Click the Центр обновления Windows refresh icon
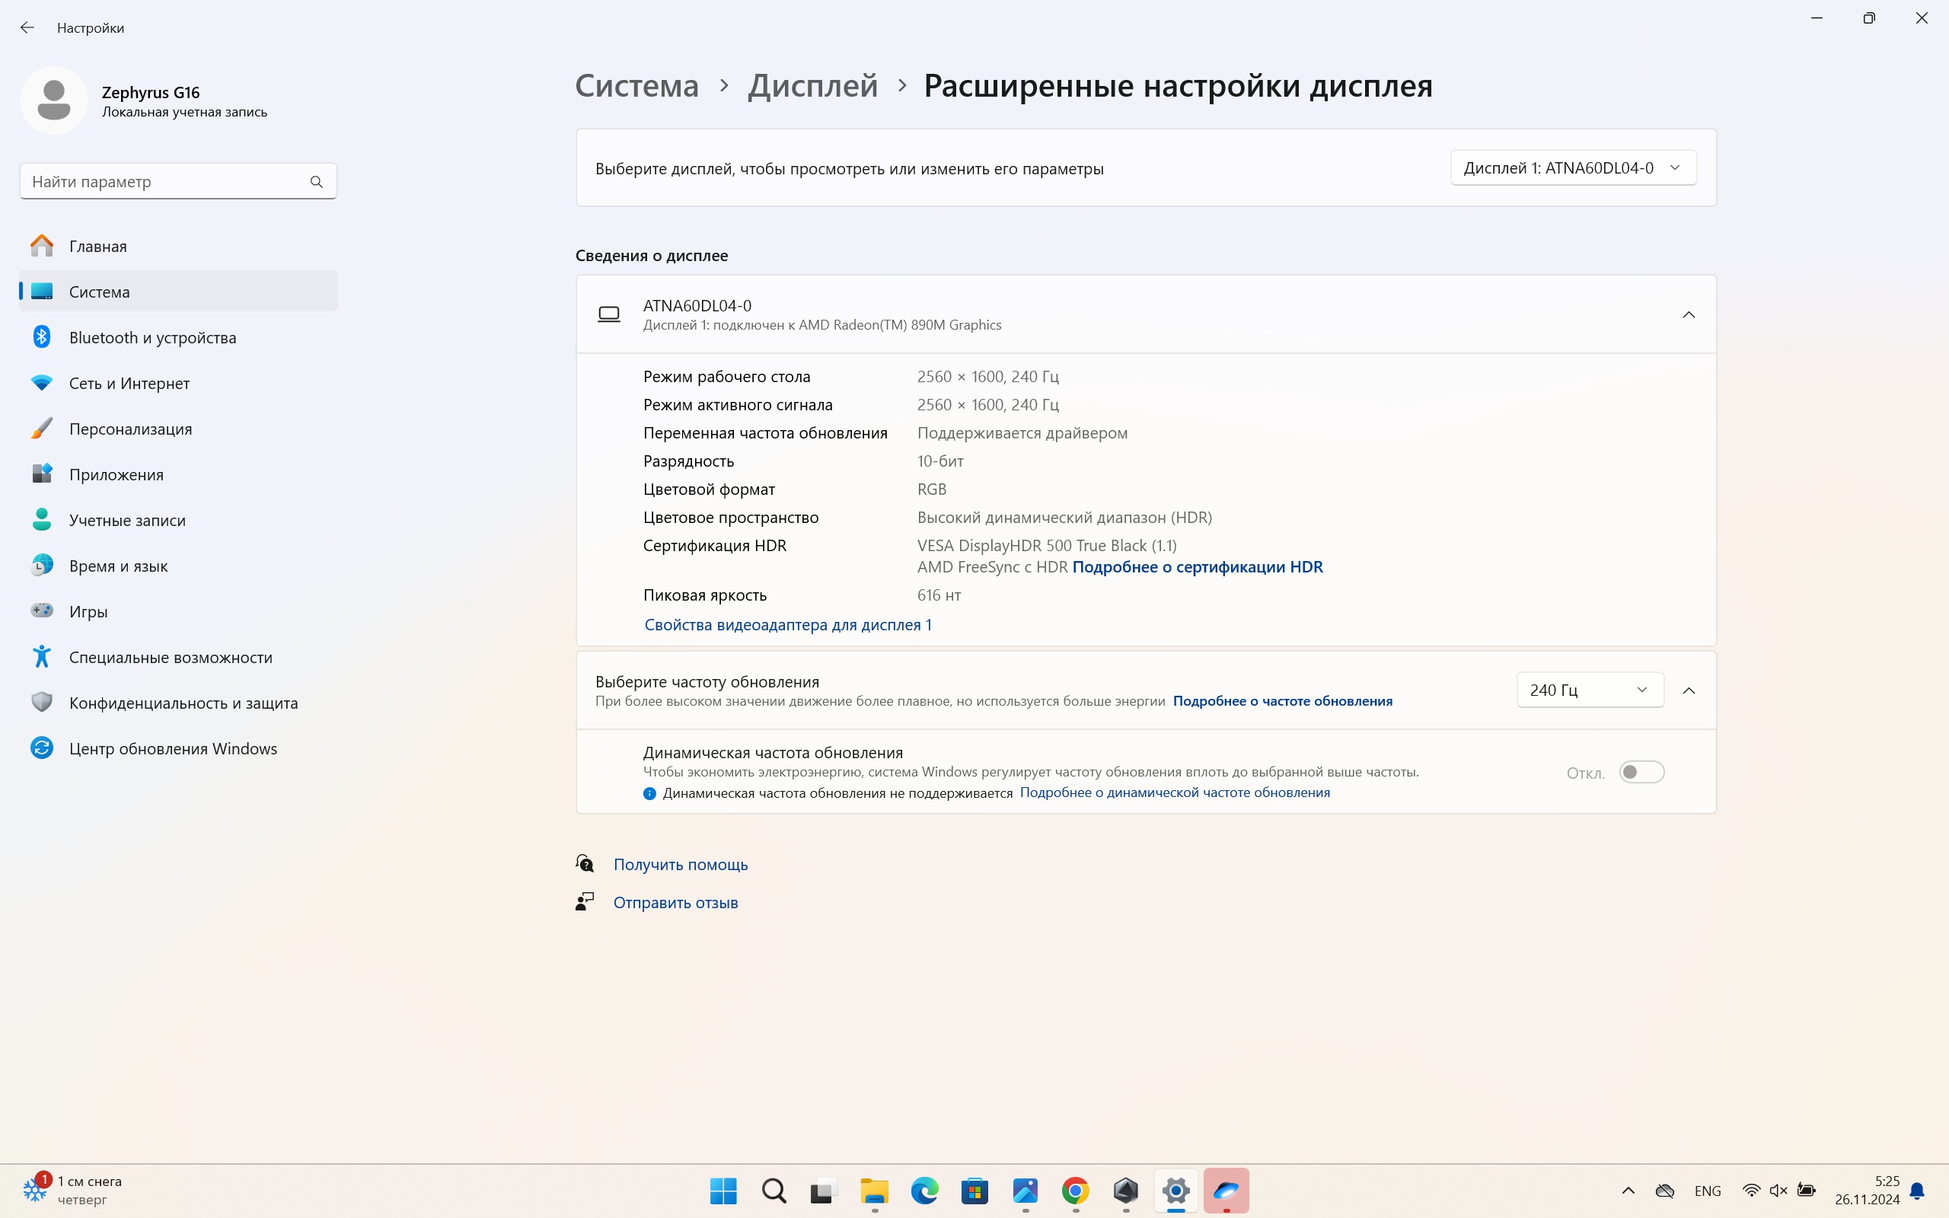The height and width of the screenshot is (1218, 1949). 42,748
